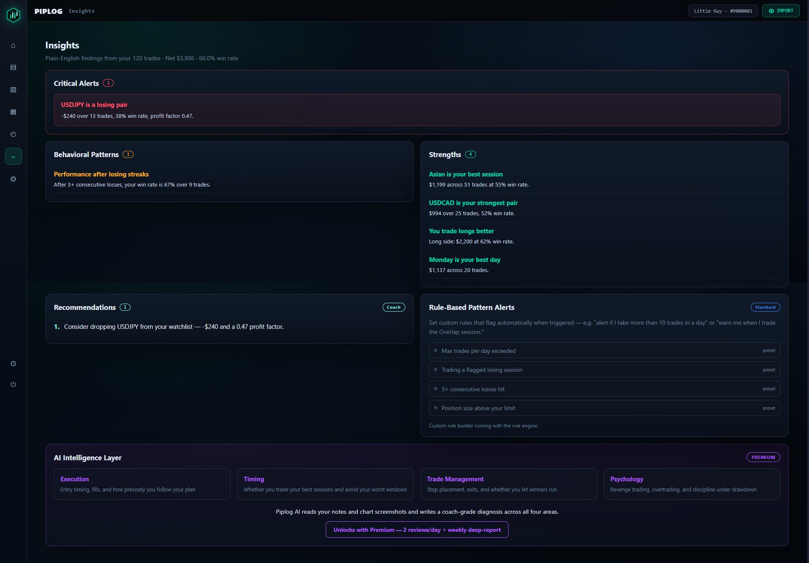The width and height of the screenshot is (809, 563).
Task: Click Performance after losing streaks heading
Action: [101, 174]
